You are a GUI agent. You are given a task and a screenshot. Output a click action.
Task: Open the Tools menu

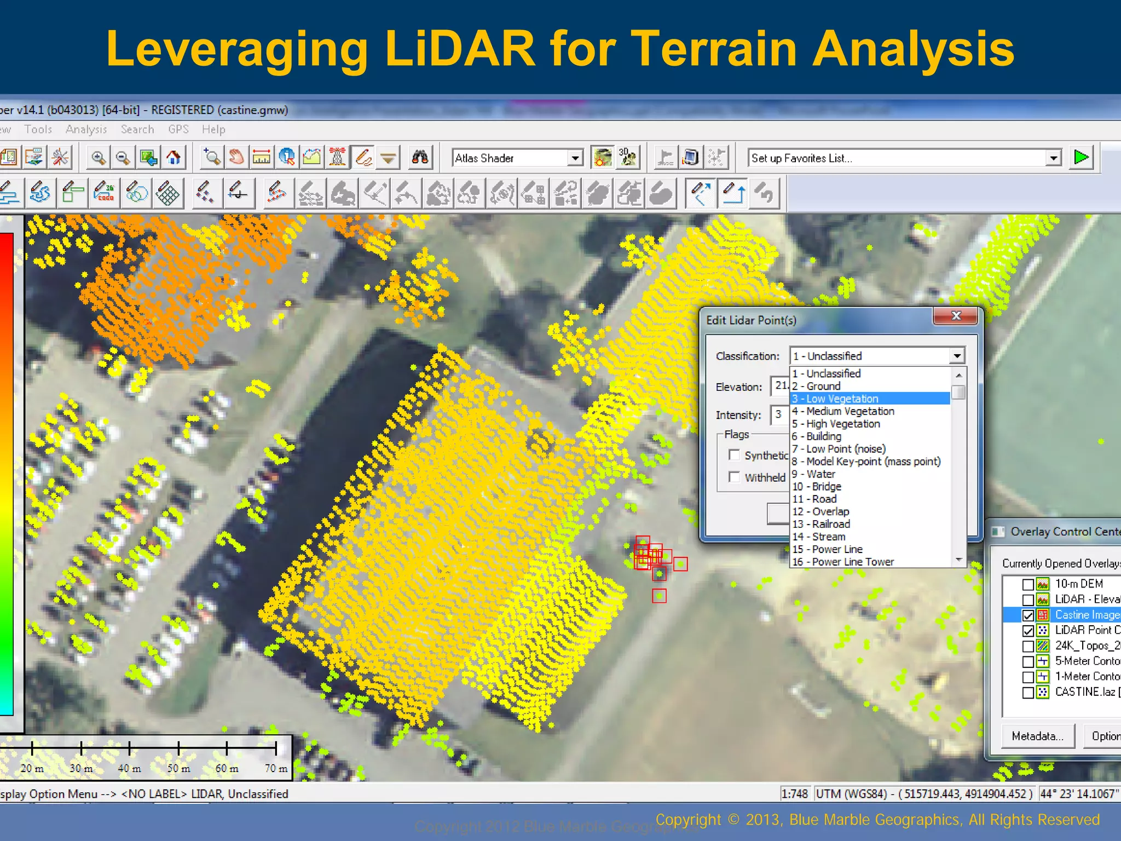pos(38,129)
